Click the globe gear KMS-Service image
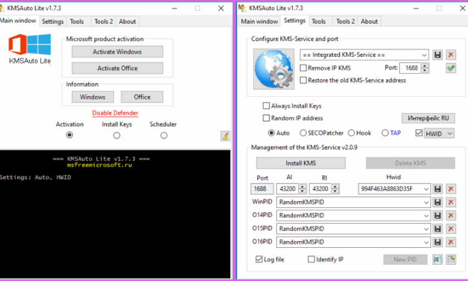The width and height of the screenshot is (468, 281). (274, 69)
